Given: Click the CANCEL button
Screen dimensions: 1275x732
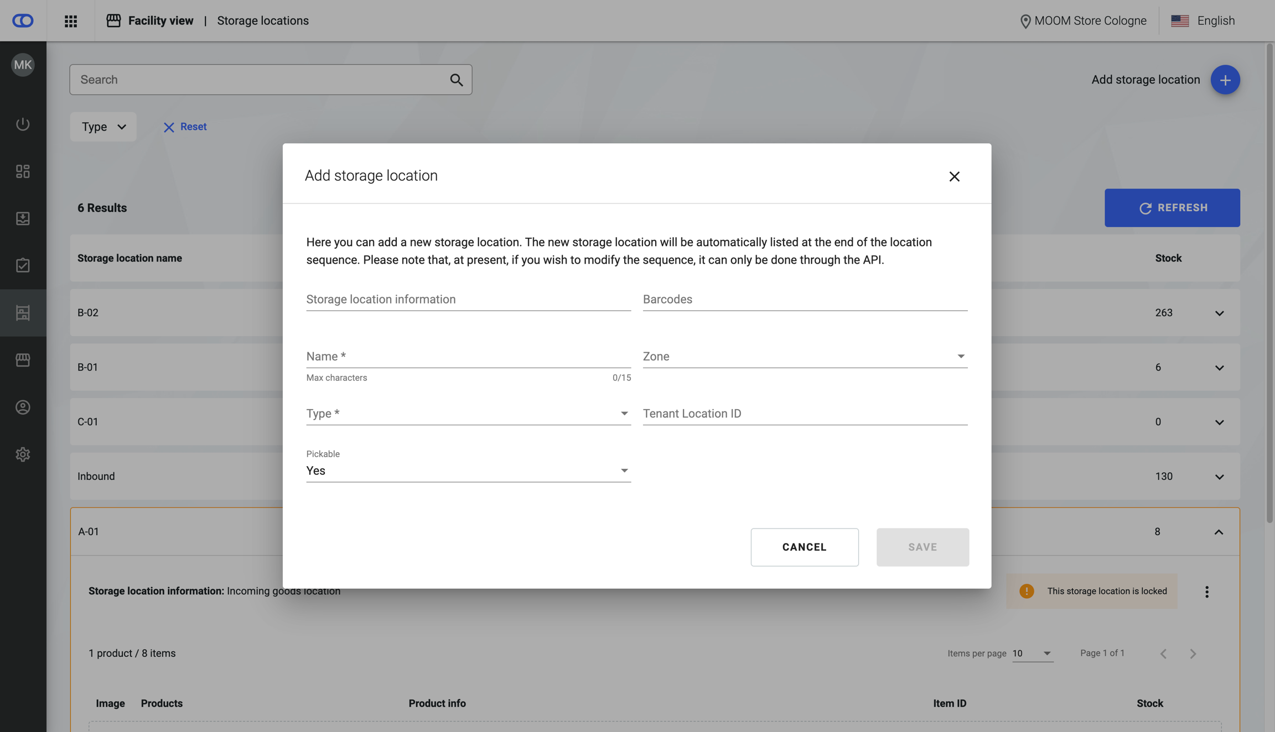Looking at the screenshot, I should click(x=804, y=547).
